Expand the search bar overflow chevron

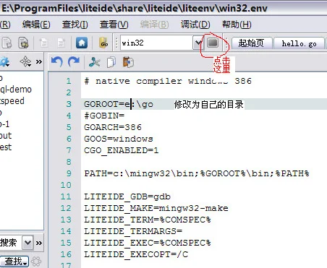coord(39,243)
